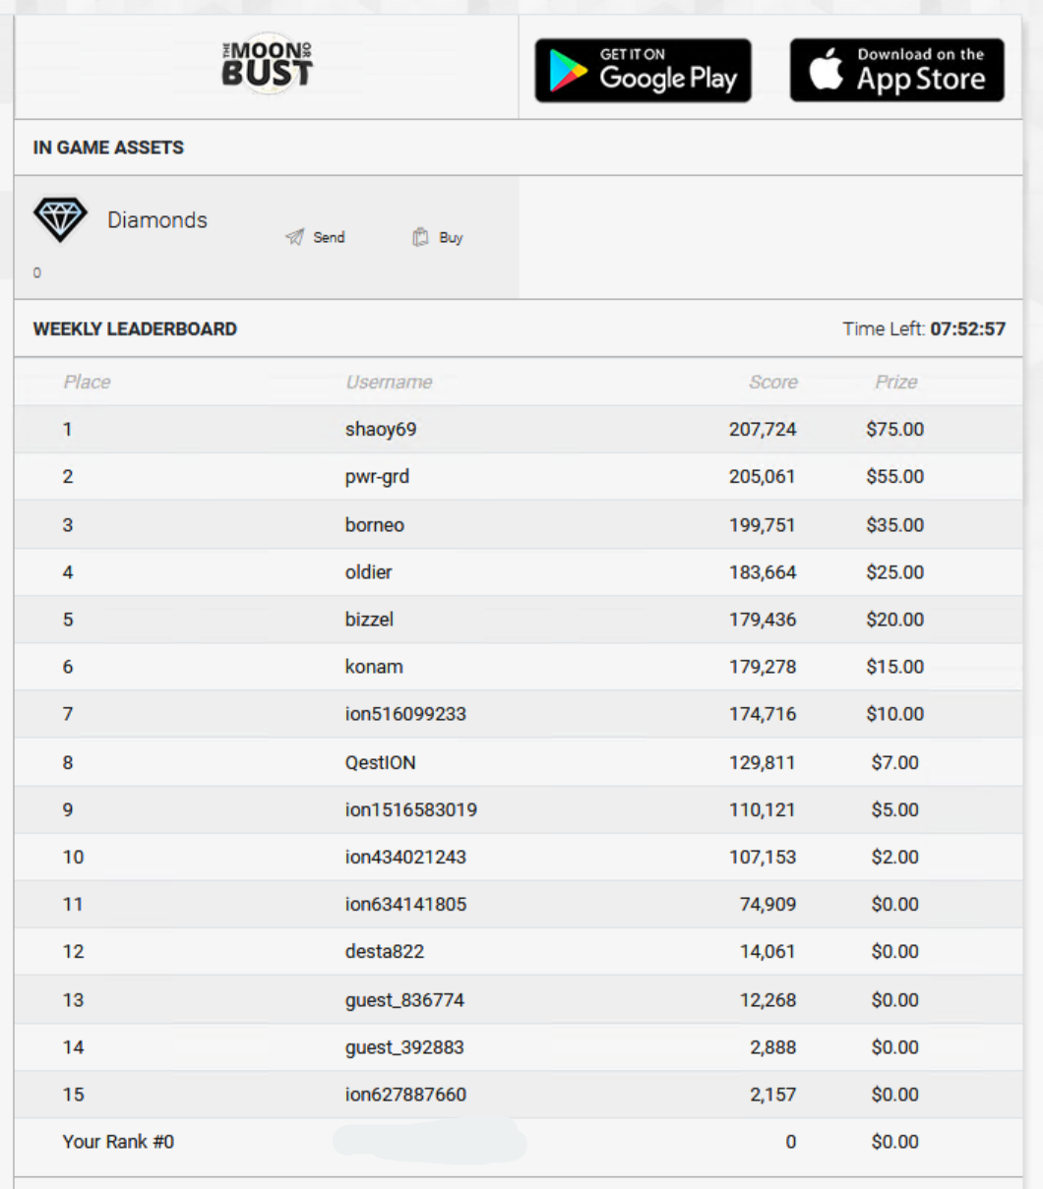Screen dimensions: 1043x1189
Task: Open the App Store download badge
Action: [x=897, y=71]
